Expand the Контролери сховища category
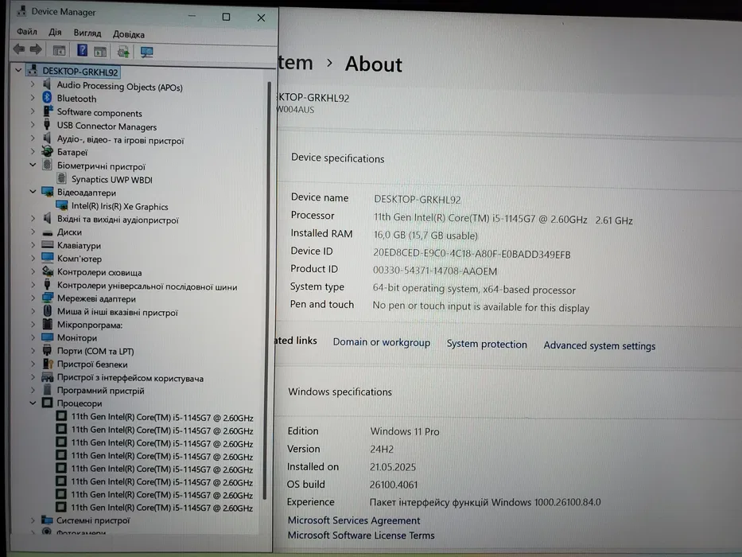This screenshot has height=557, width=742. click(33, 271)
